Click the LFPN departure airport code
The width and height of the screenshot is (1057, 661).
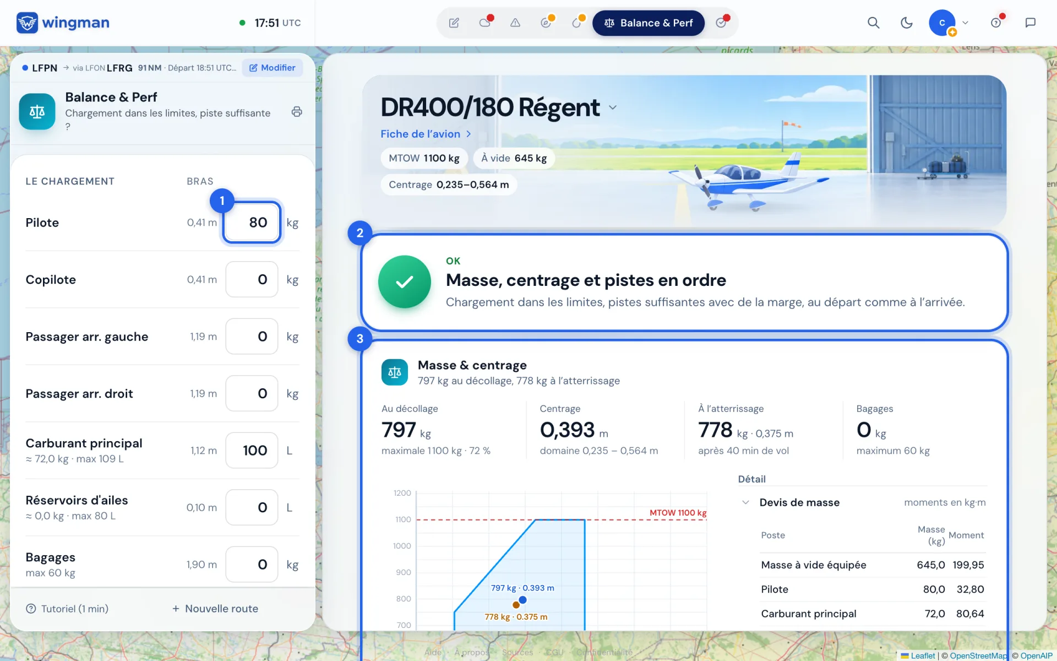[45, 68]
